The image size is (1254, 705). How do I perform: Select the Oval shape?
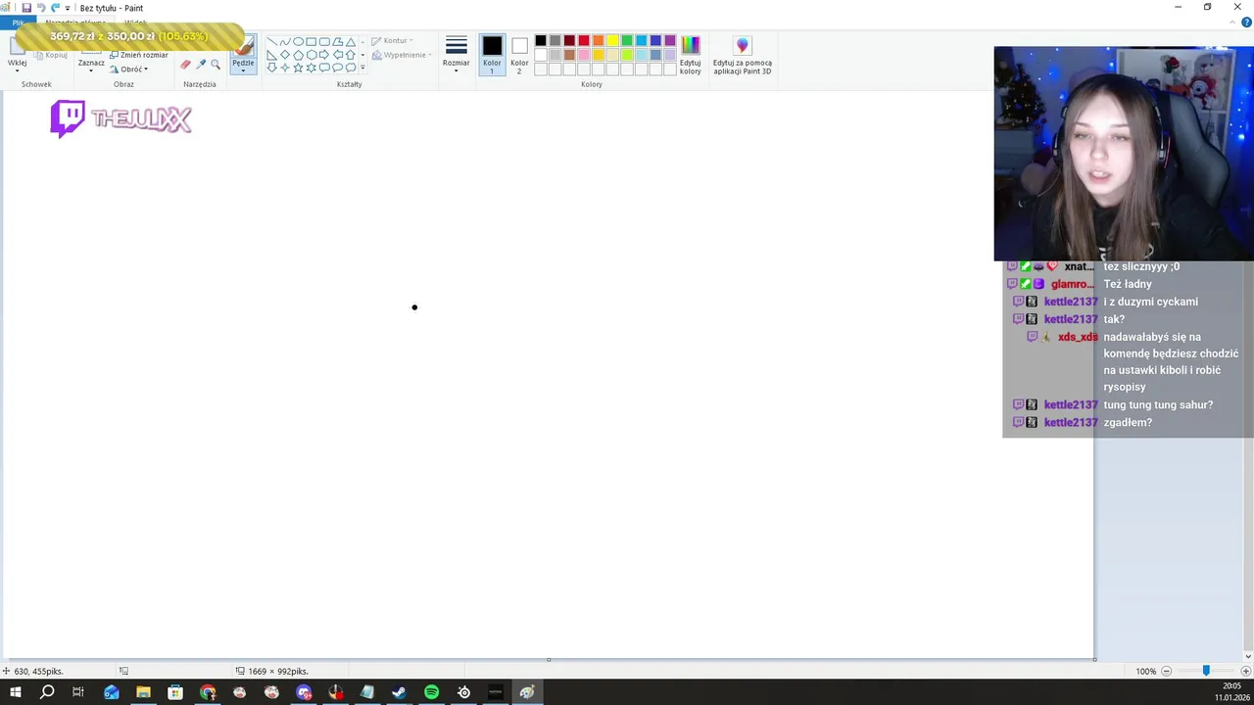[x=299, y=42]
